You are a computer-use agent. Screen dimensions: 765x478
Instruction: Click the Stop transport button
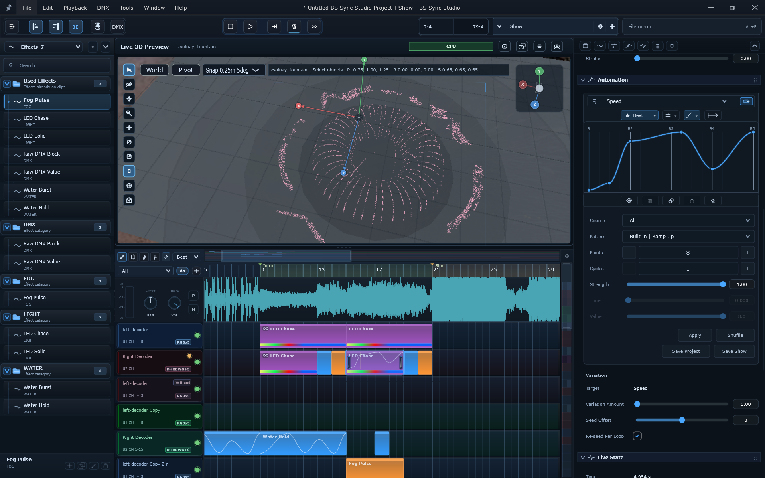(230, 26)
